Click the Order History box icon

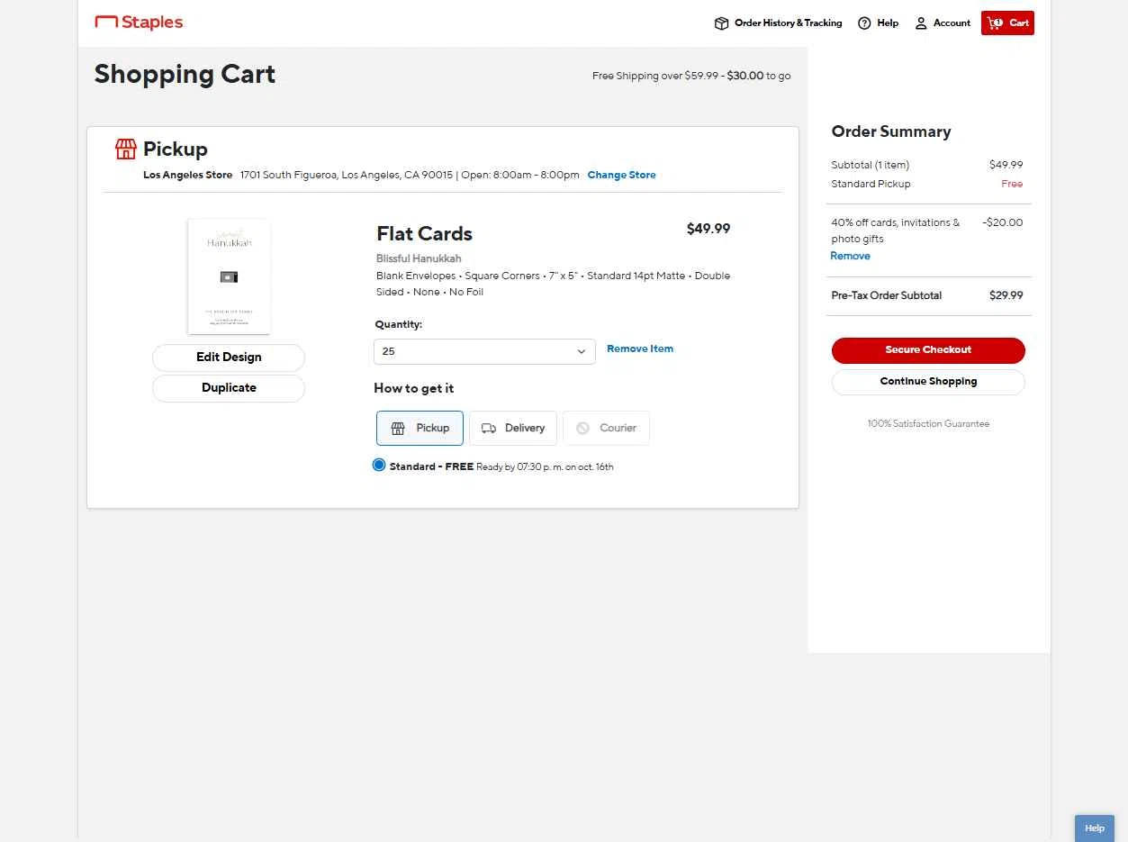pyautogui.click(x=721, y=23)
